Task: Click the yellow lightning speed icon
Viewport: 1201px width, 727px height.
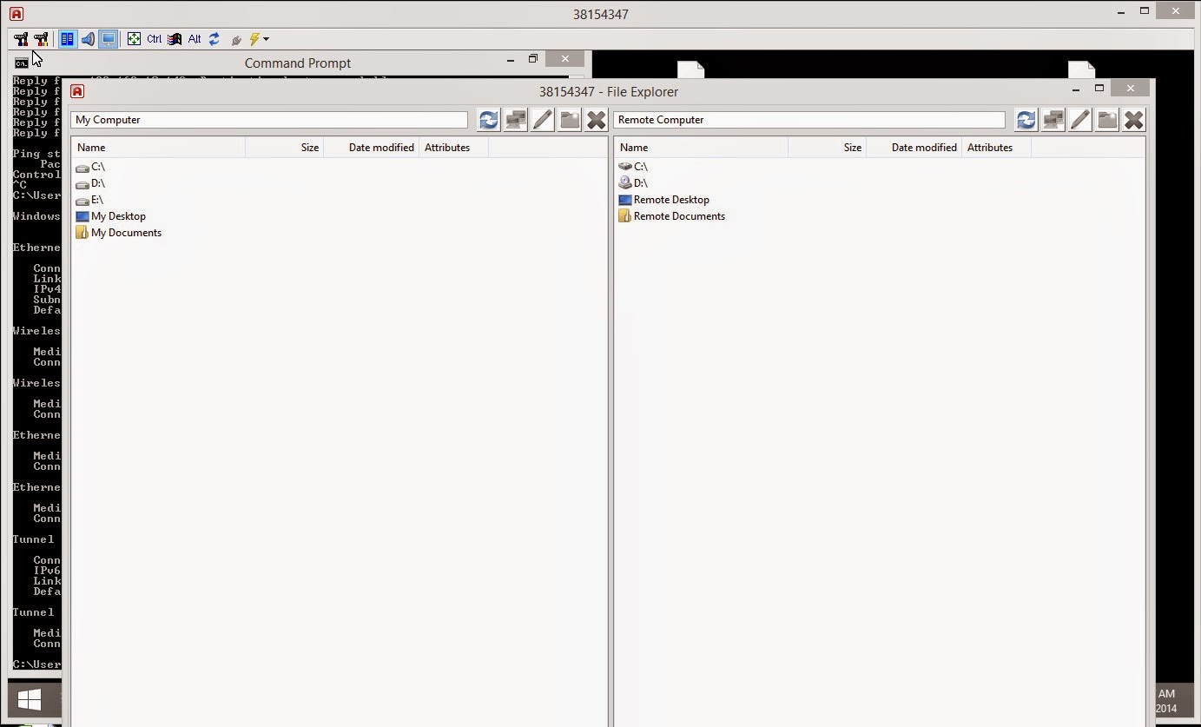Action: point(254,39)
